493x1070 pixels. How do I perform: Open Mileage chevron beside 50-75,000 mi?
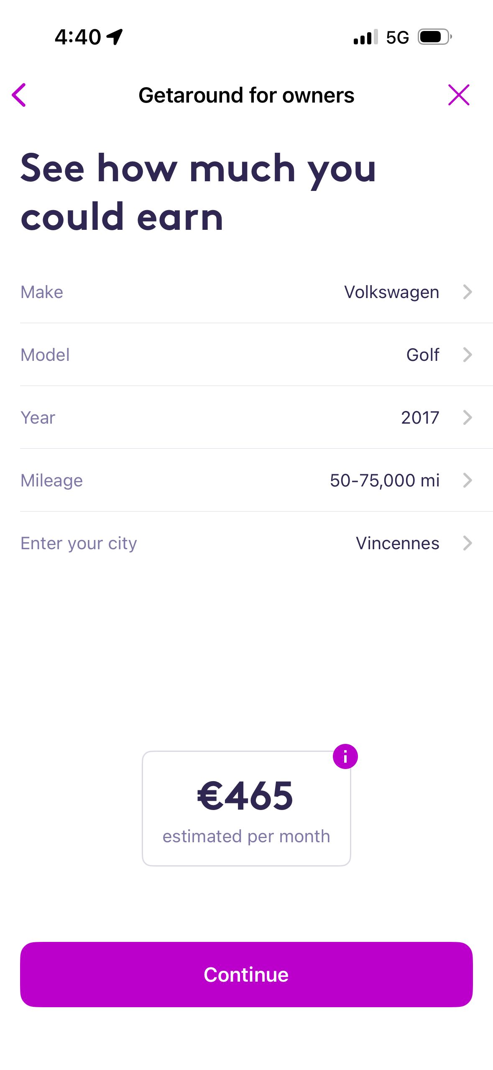467,480
